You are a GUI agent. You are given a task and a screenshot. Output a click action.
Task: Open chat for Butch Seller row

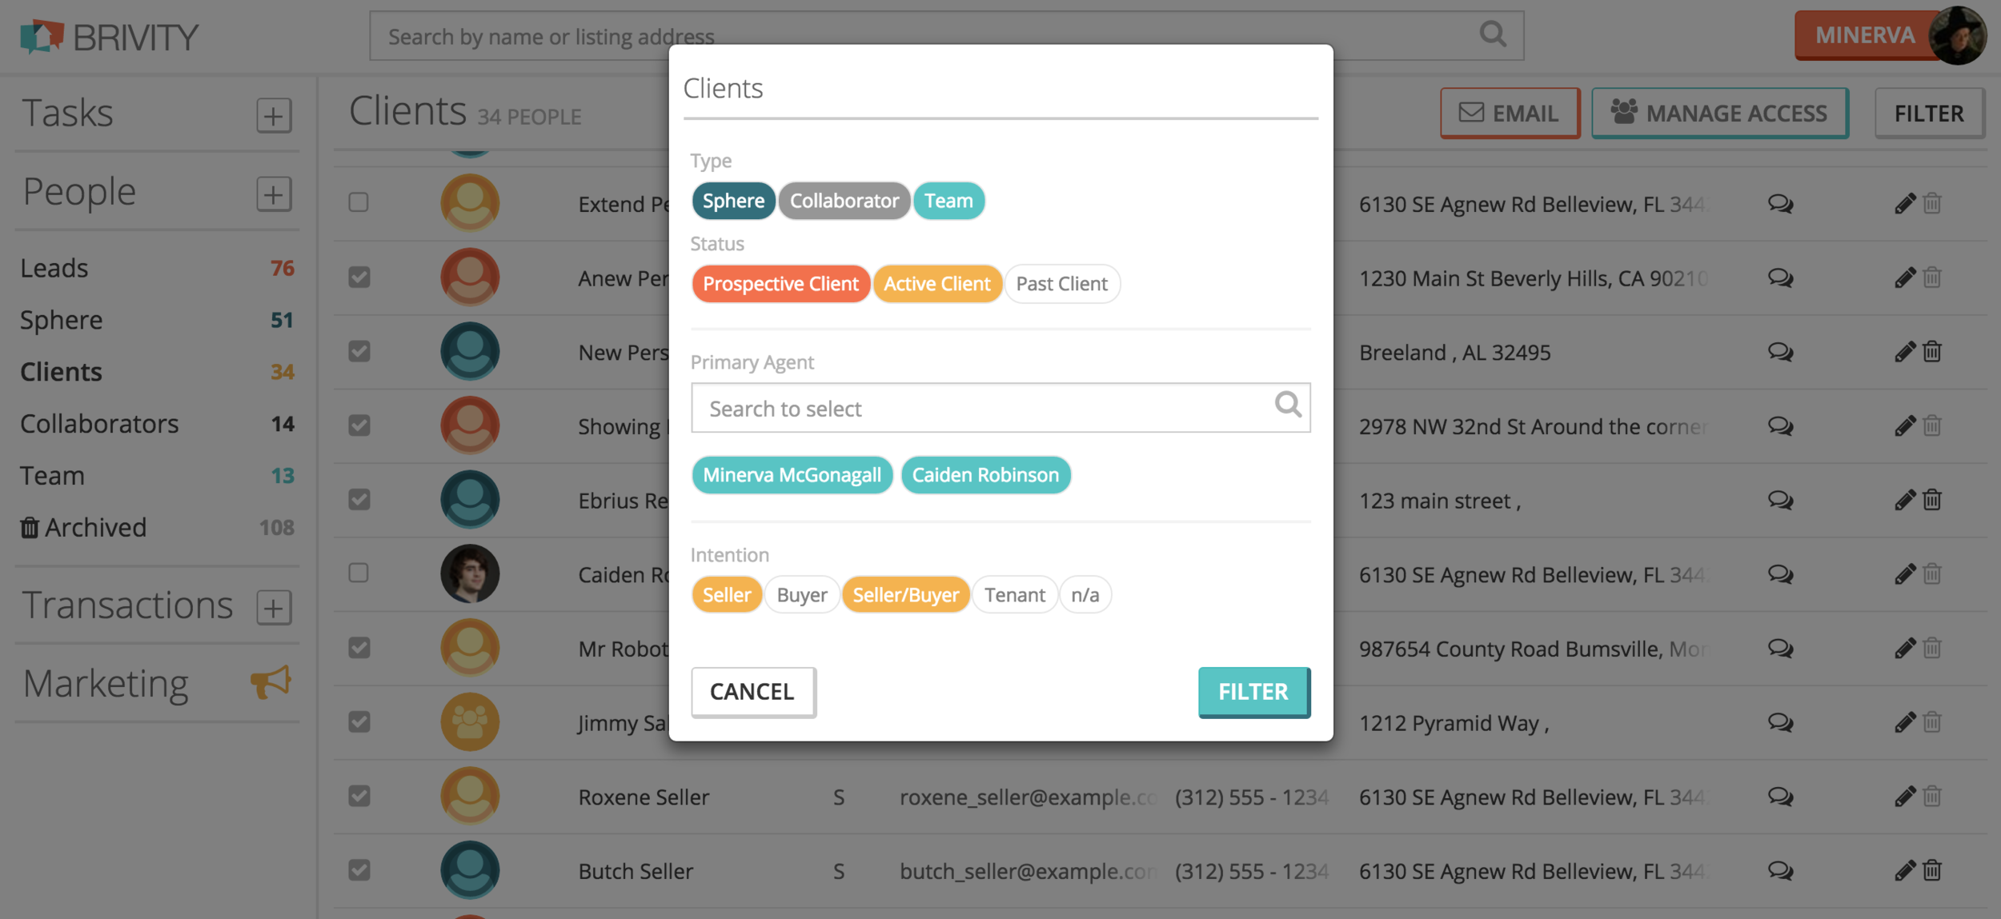(x=1780, y=870)
